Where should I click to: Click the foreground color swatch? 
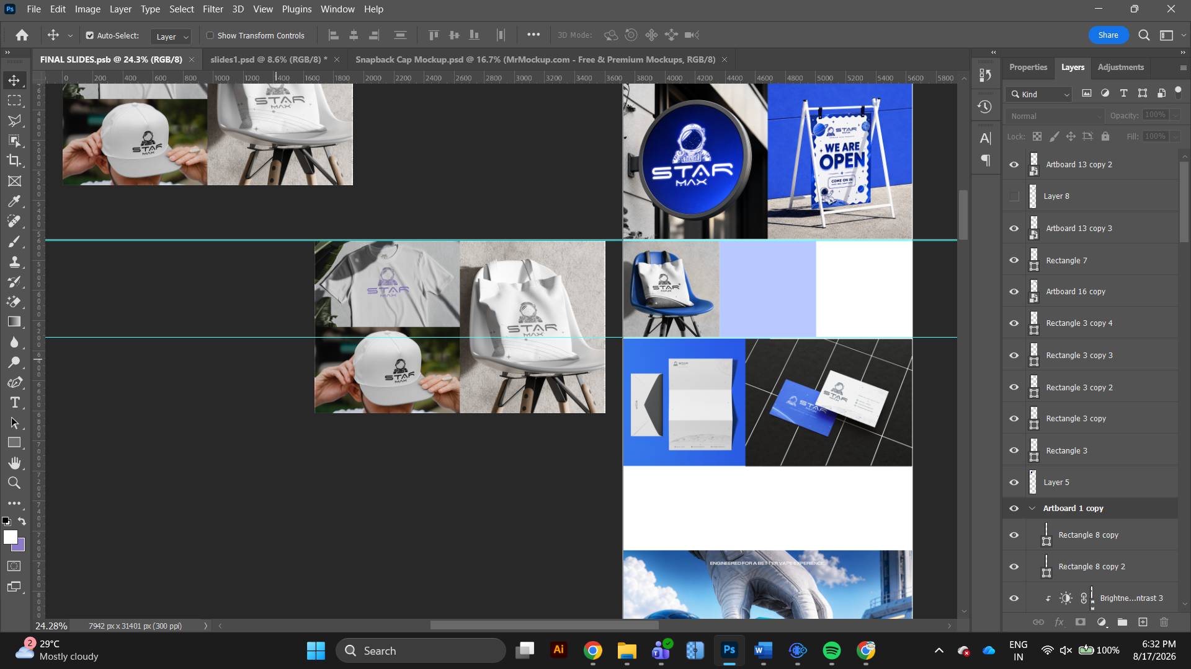tap(10, 538)
